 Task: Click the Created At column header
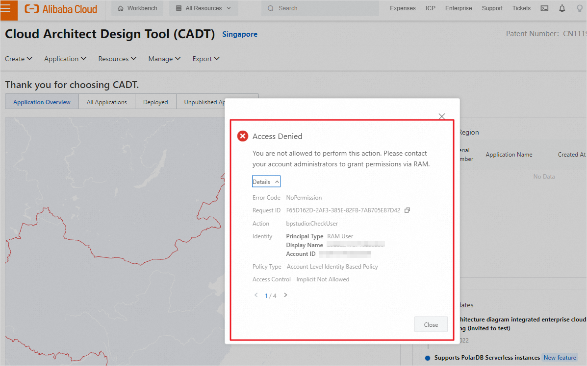tap(572, 155)
